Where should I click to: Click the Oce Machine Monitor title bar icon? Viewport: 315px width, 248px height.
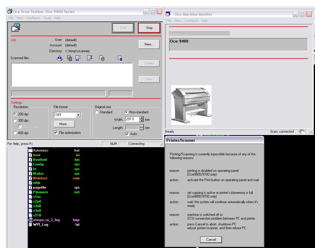coord(168,14)
